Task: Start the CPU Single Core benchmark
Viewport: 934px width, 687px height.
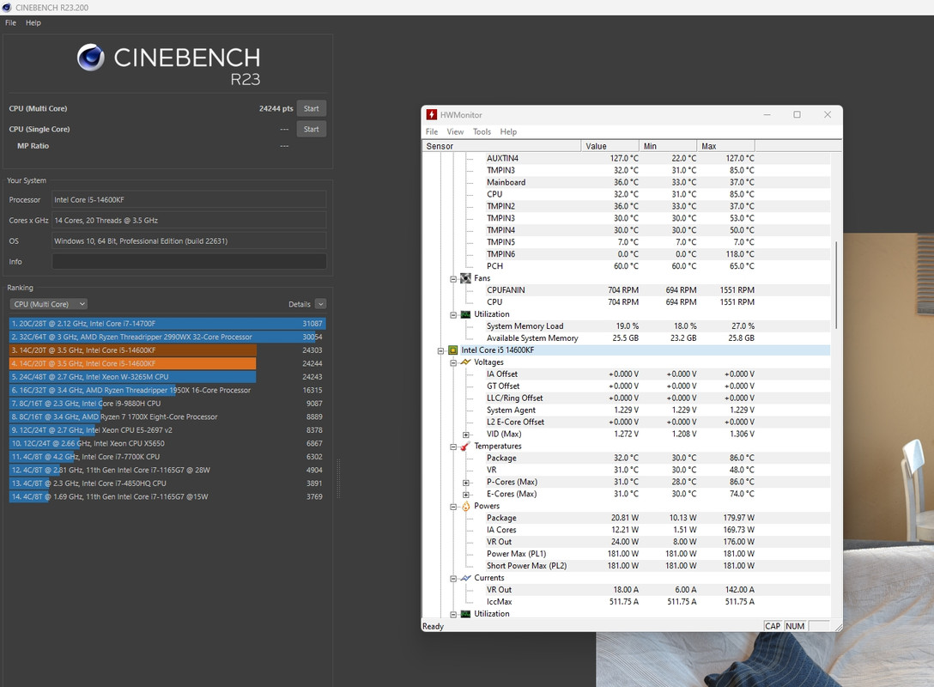Action: (x=311, y=130)
